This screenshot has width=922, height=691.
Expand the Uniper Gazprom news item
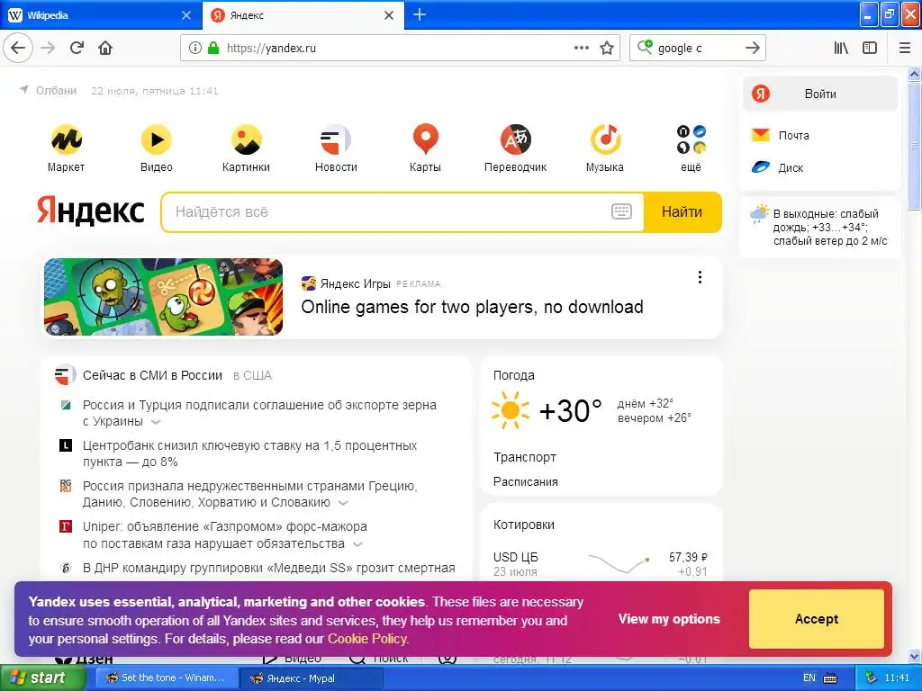click(357, 544)
